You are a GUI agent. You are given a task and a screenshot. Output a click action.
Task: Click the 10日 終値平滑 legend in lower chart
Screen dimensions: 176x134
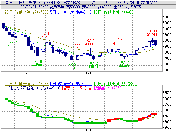pos(115,84)
